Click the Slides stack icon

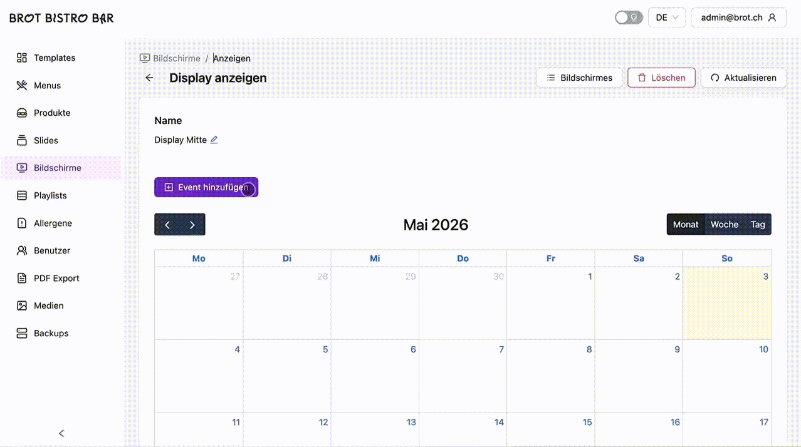[x=22, y=140]
